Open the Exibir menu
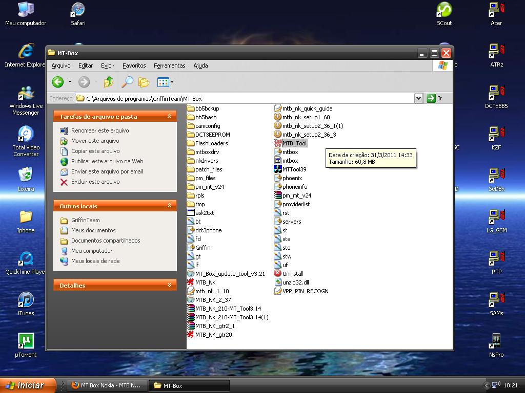This screenshot has width=525, height=393. (x=108, y=65)
